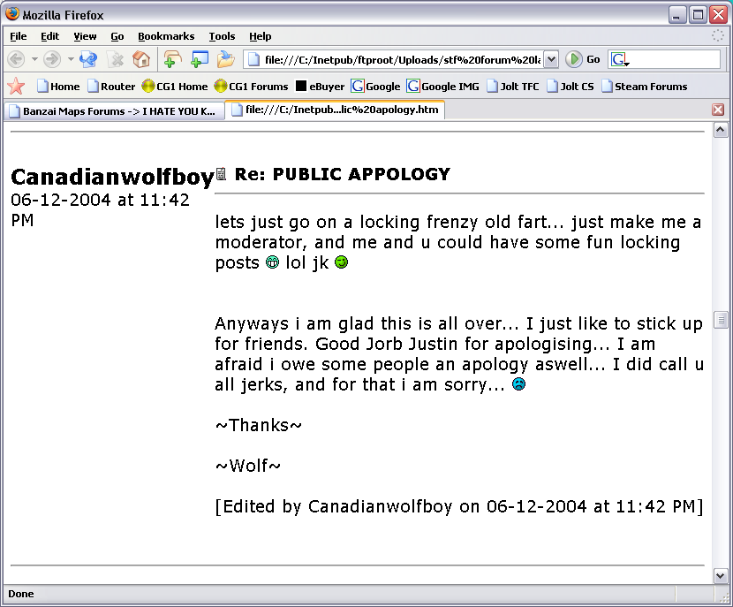Click the post icon beside Re: PUBLIC APPOLOGY
This screenshot has height=607, width=733.
221,174
